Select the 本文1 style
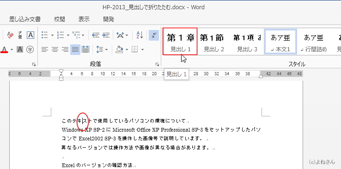 pyautogui.click(x=280, y=41)
